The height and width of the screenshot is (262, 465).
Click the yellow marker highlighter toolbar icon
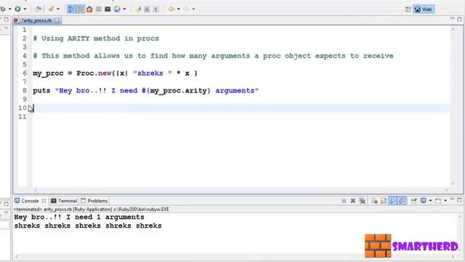[138, 9]
